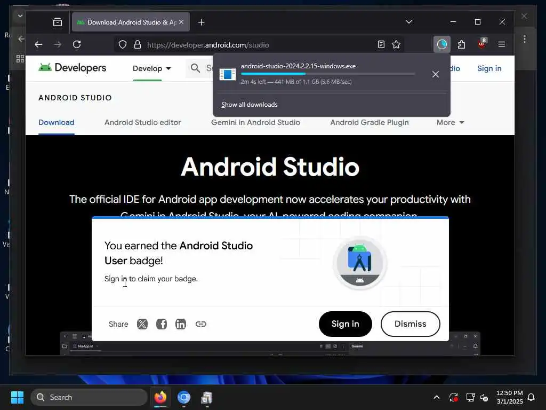Image resolution: width=546 pixels, height=410 pixels.
Task: Open Android Gradle Plugin tab
Action: tap(370, 122)
